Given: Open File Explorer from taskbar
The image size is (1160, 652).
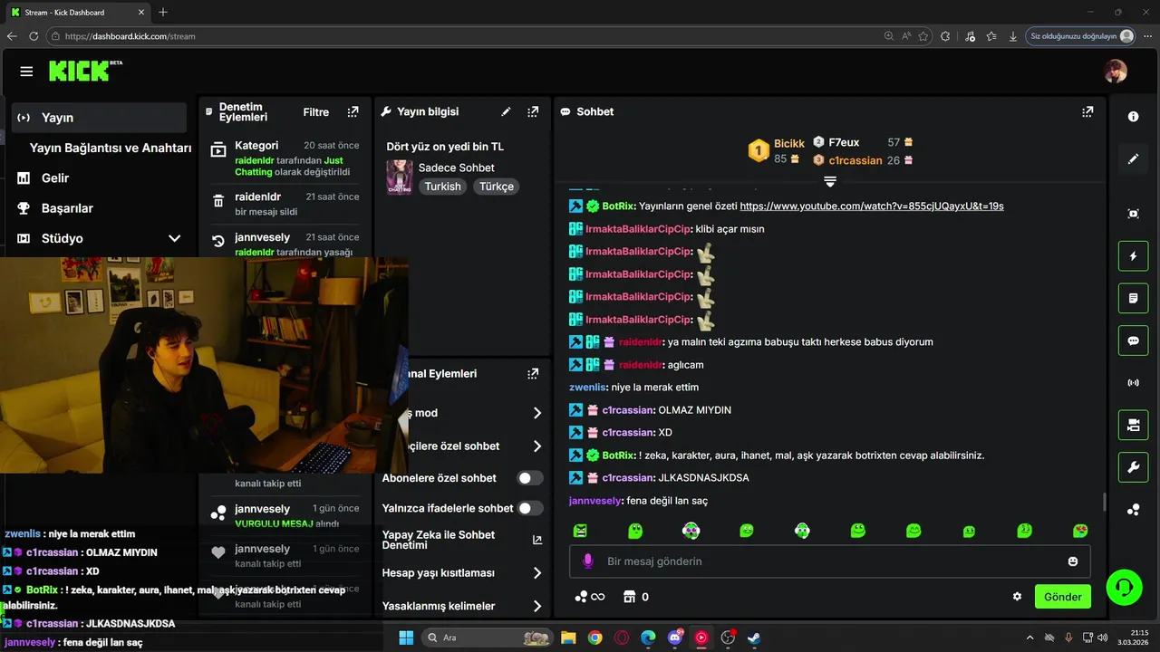Looking at the screenshot, I should point(568,638).
